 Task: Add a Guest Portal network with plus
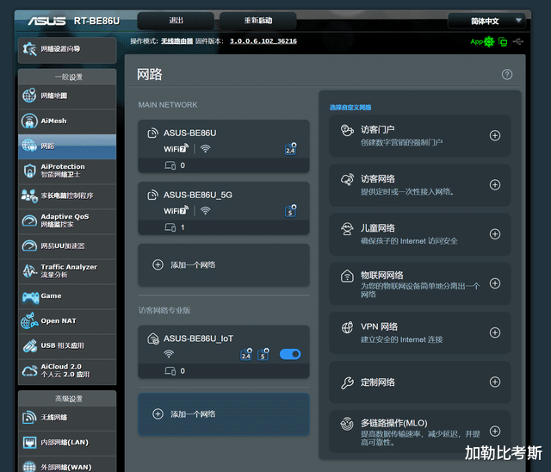point(495,136)
